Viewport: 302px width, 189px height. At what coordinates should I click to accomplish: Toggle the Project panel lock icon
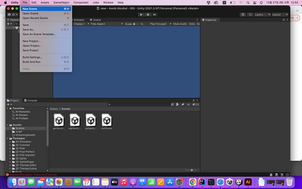193,101
